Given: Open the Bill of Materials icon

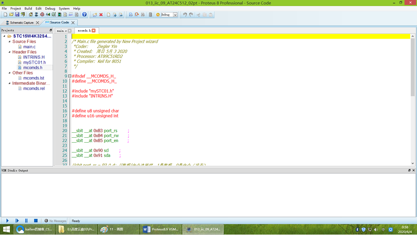Looking at the screenshot, I should (x=65, y=15).
